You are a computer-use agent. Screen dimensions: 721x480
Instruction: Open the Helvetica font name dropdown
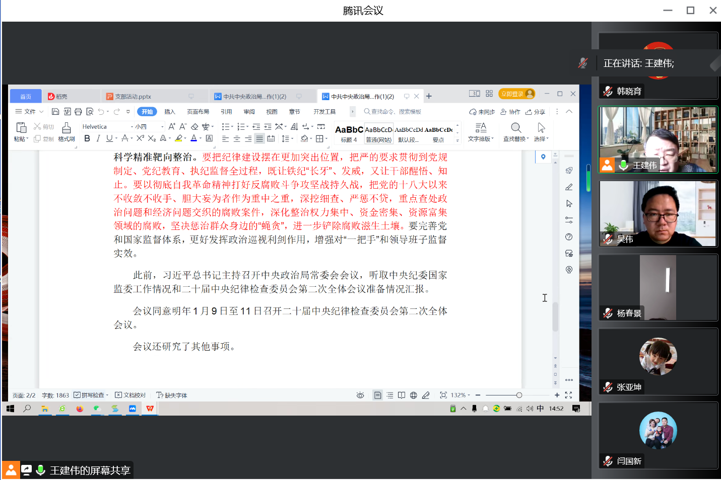pyautogui.click(x=132, y=127)
